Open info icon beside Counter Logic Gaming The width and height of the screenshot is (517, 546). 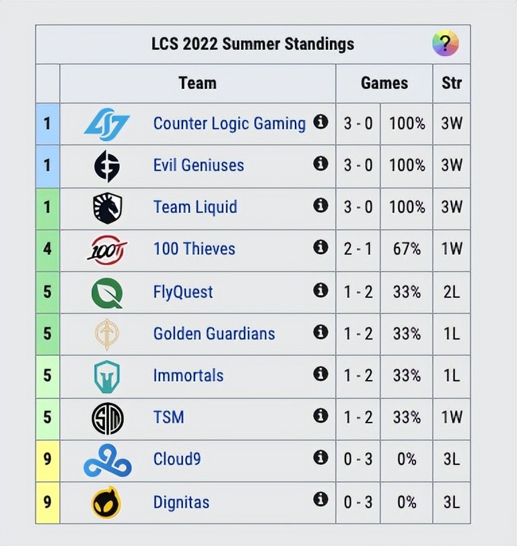(321, 122)
